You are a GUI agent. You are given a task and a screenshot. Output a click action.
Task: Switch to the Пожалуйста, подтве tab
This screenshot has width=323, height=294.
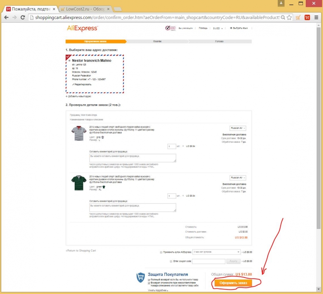click(31, 9)
